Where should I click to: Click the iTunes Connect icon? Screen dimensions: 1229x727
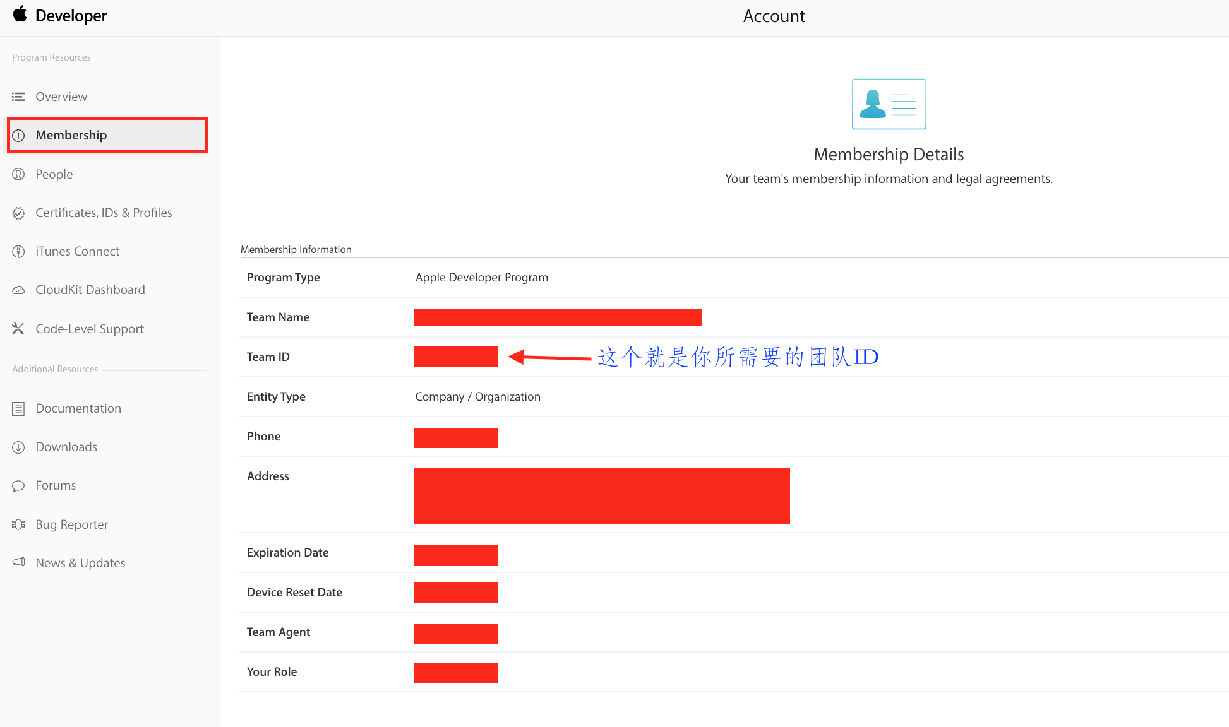click(x=18, y=252)
